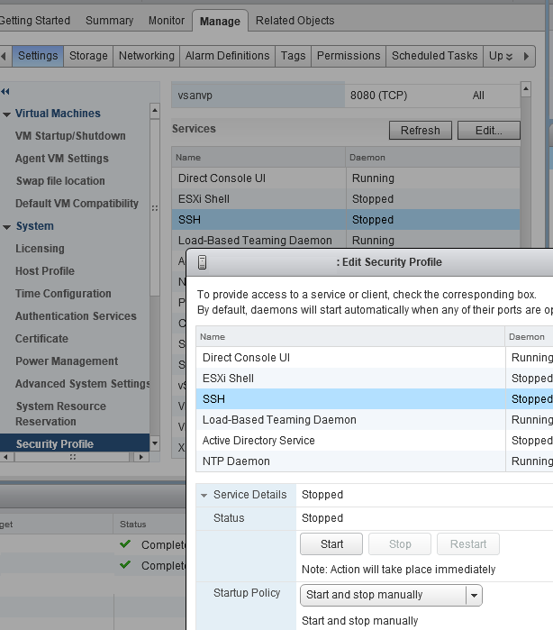Click the disabled Restart button
Viewport: 553px width, 630px height.
click(468, 544)
